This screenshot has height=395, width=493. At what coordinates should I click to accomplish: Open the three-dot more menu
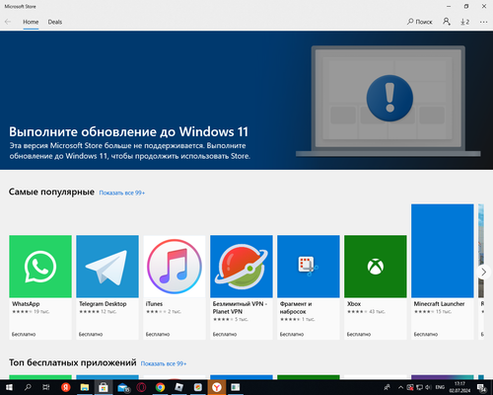point(483,22)
